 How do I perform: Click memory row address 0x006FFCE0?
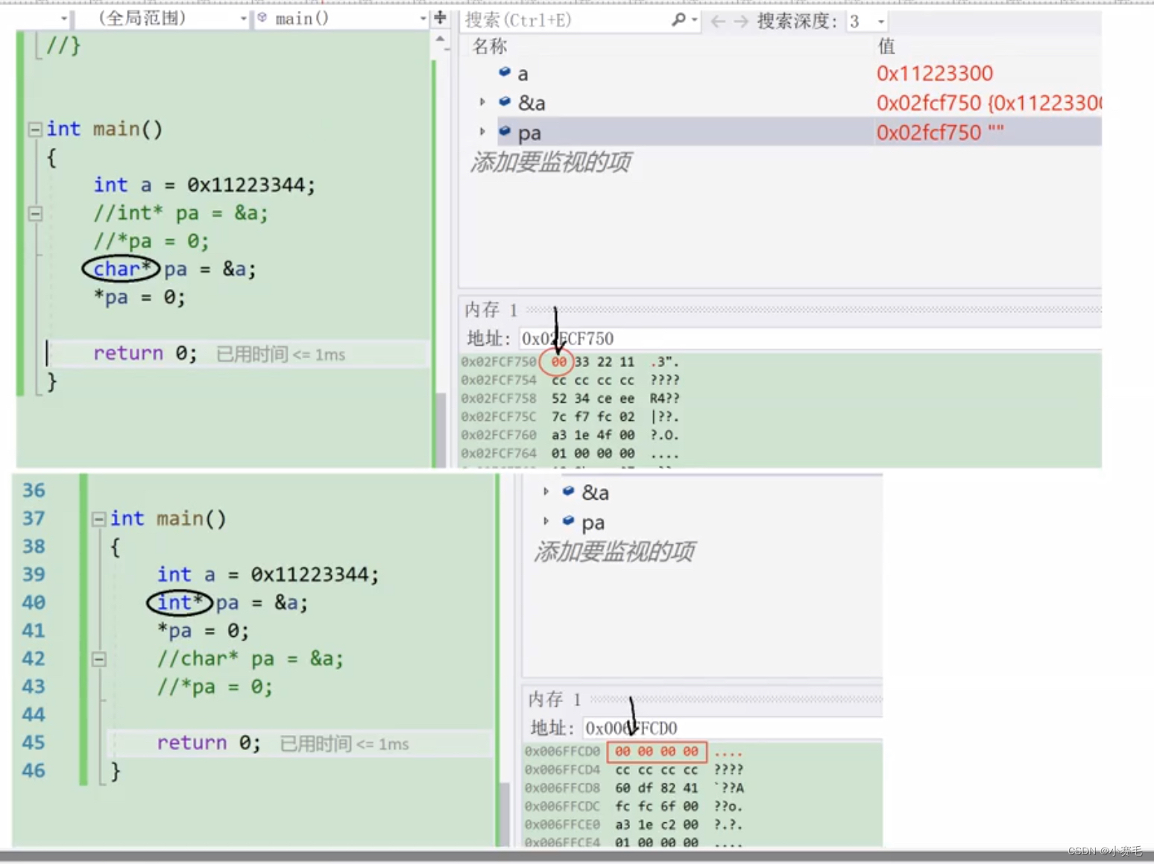coord(562,825)
